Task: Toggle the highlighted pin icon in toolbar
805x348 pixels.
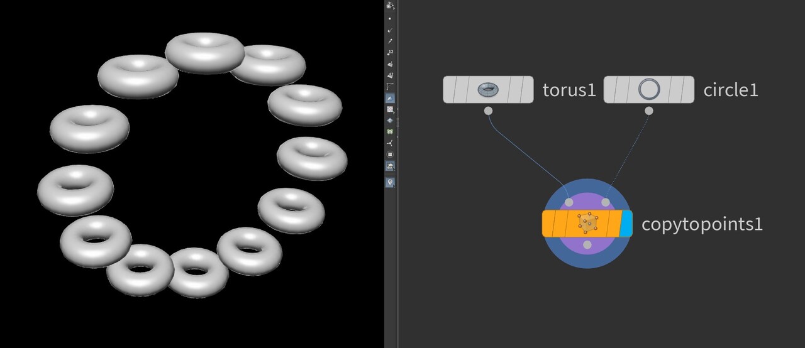Action: pyautogui.click(x=390, y=182)
